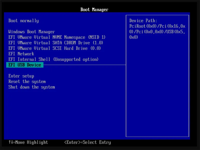The height and width of the screenshot is (150, 200).
Task: Select EFI VMware Virtual NVME Namespace entry
Action: point(57,37)
